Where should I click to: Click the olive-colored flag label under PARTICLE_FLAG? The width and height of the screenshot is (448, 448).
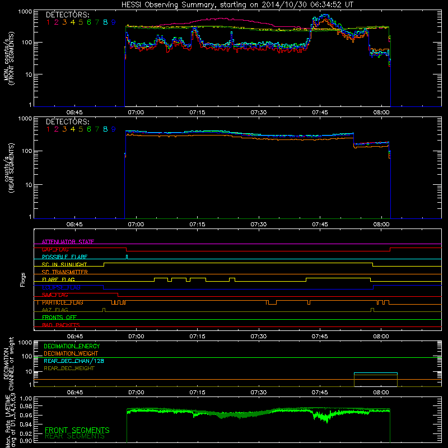[x=55, y=310]
